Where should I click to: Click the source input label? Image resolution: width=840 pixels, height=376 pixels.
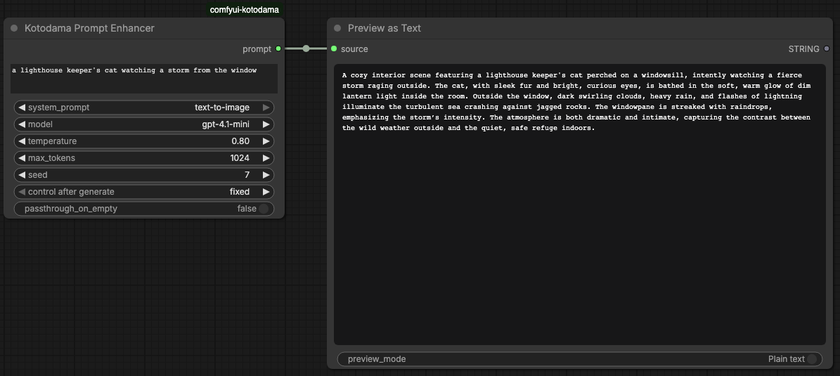tap(354, 49)
